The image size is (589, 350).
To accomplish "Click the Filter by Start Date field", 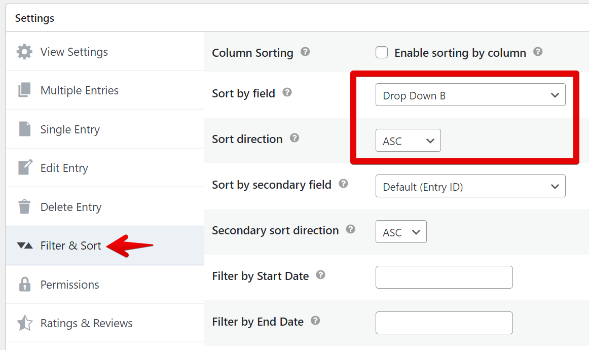I will point(444,277).
